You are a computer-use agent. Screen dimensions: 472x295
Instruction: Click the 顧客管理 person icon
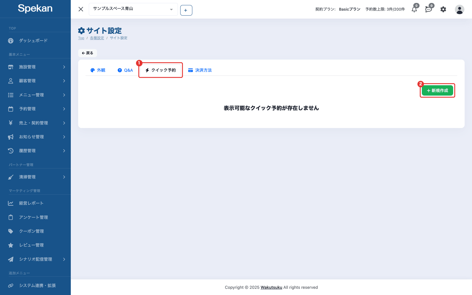point(11,81)
